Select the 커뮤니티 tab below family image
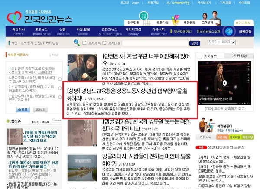This screenshot has height=189, width=260. point(205,137)
